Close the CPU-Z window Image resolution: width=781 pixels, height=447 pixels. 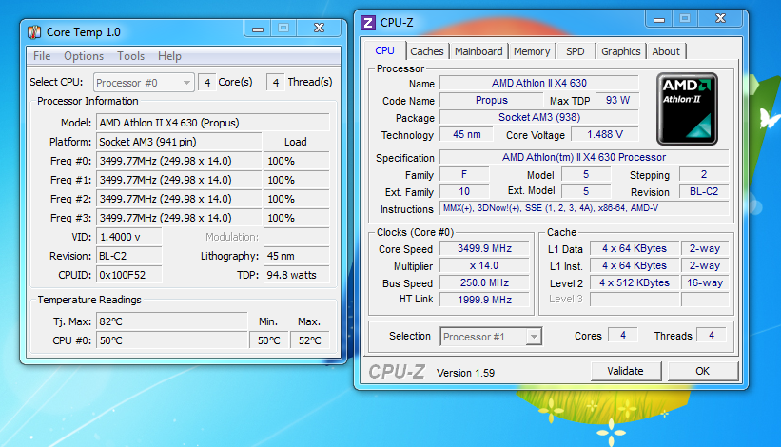coord(720,19)
